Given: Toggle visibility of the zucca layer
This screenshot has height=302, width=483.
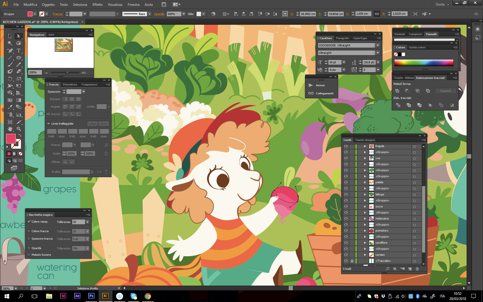Looking at the screenshot, I should 346,207.
